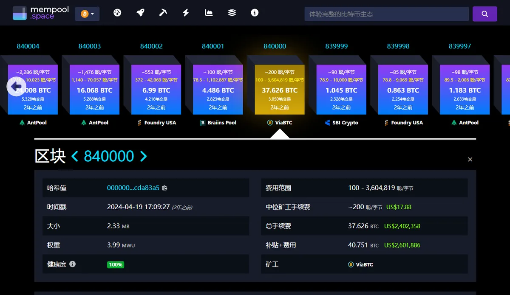Click the purple search button
Screen dimensions: 510x295
click(485, 14)
